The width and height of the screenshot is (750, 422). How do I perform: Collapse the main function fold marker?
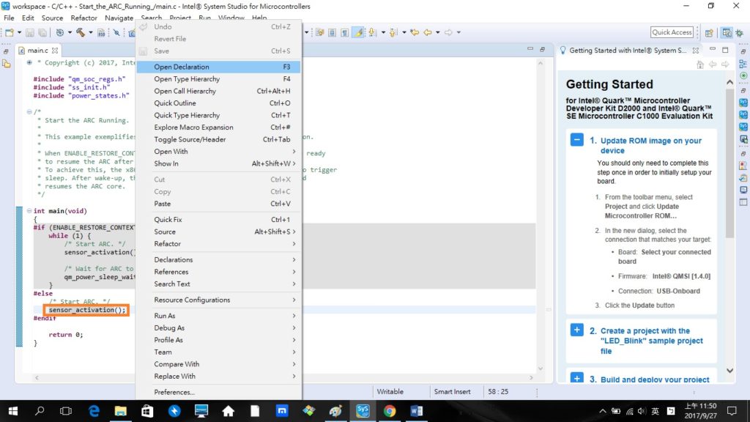(x=29, y=210)
